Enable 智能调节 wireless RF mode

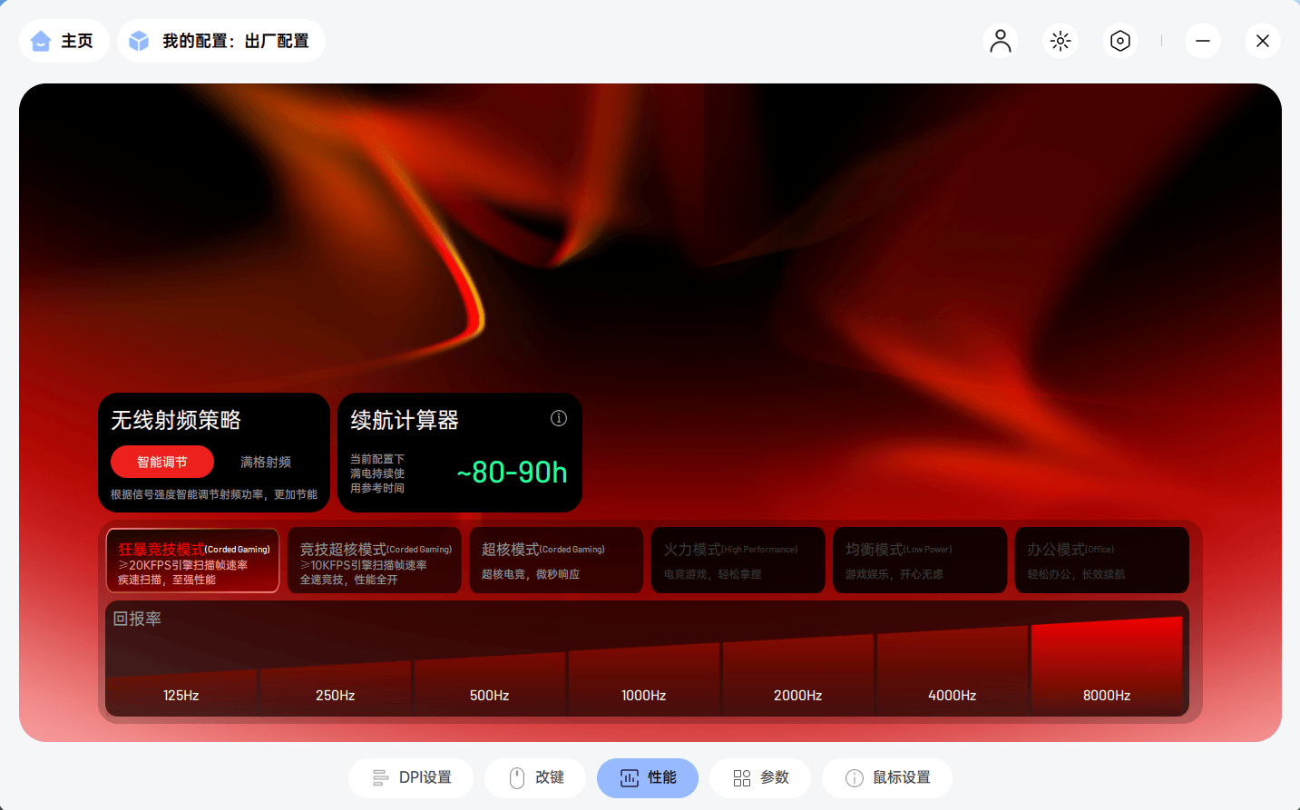tap(162, 462)
